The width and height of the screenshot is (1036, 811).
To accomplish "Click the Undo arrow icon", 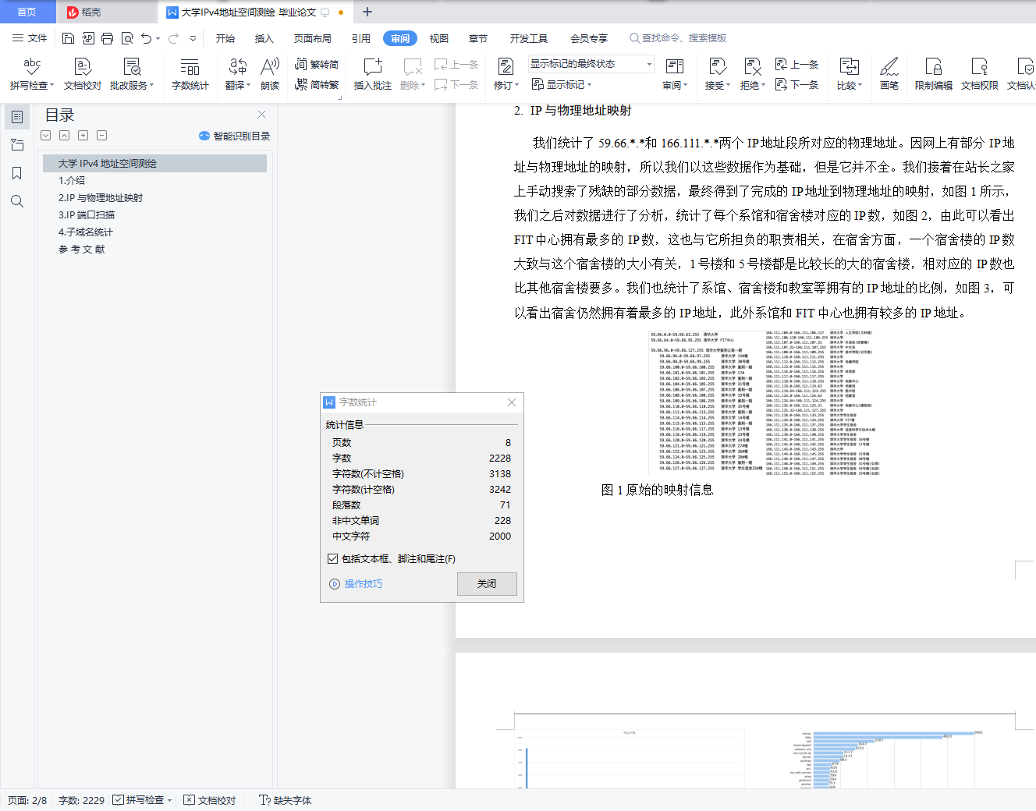I will pos(146,38).
